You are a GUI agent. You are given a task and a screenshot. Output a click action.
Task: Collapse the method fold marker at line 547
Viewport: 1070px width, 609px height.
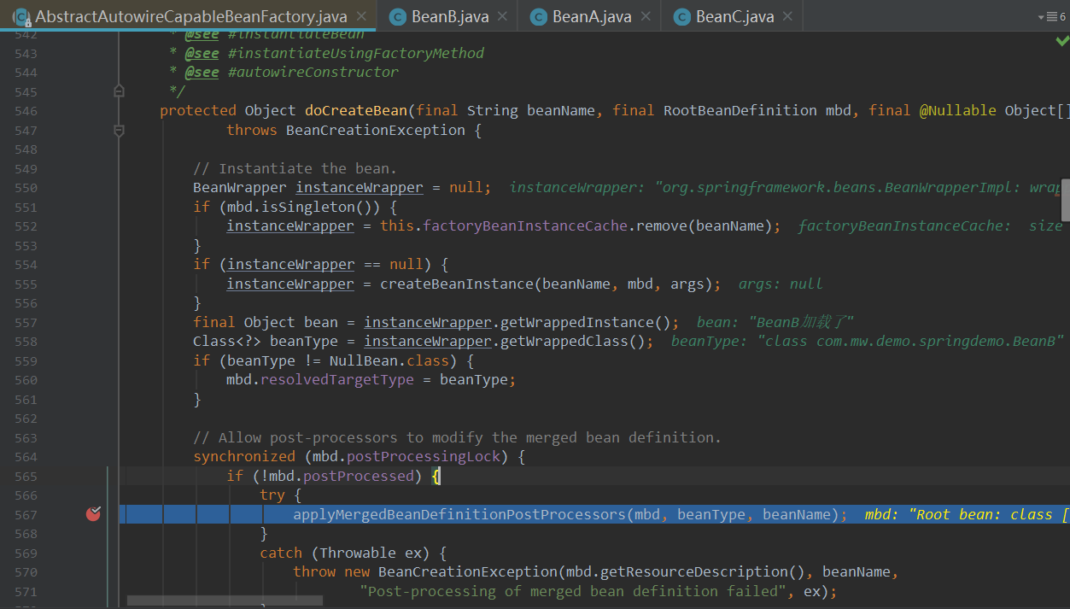pos(119,130)
